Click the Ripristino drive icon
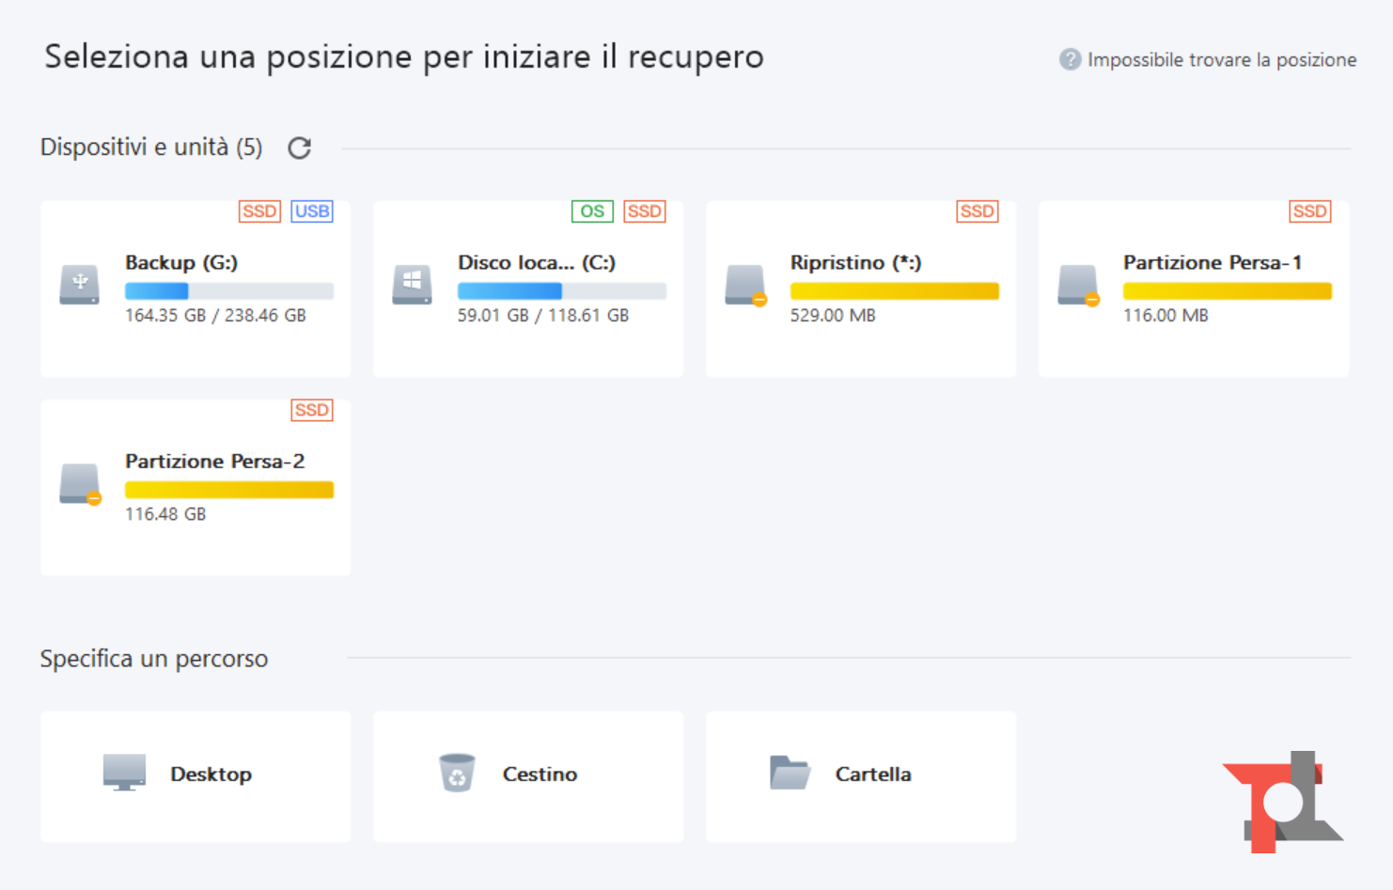Image resolution: width=1393 pixels, height=890 pixels. [745, 285]
